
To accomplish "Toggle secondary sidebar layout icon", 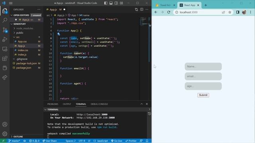I will point(116,3).
